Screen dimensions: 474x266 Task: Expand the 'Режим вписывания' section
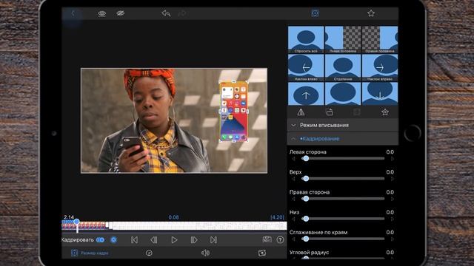tap(342, 125)
